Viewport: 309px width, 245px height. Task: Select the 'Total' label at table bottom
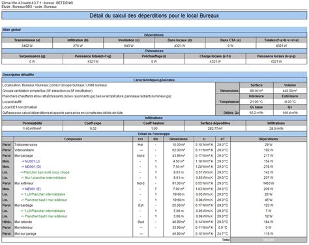pyautogui.click(x=226, y=240)
